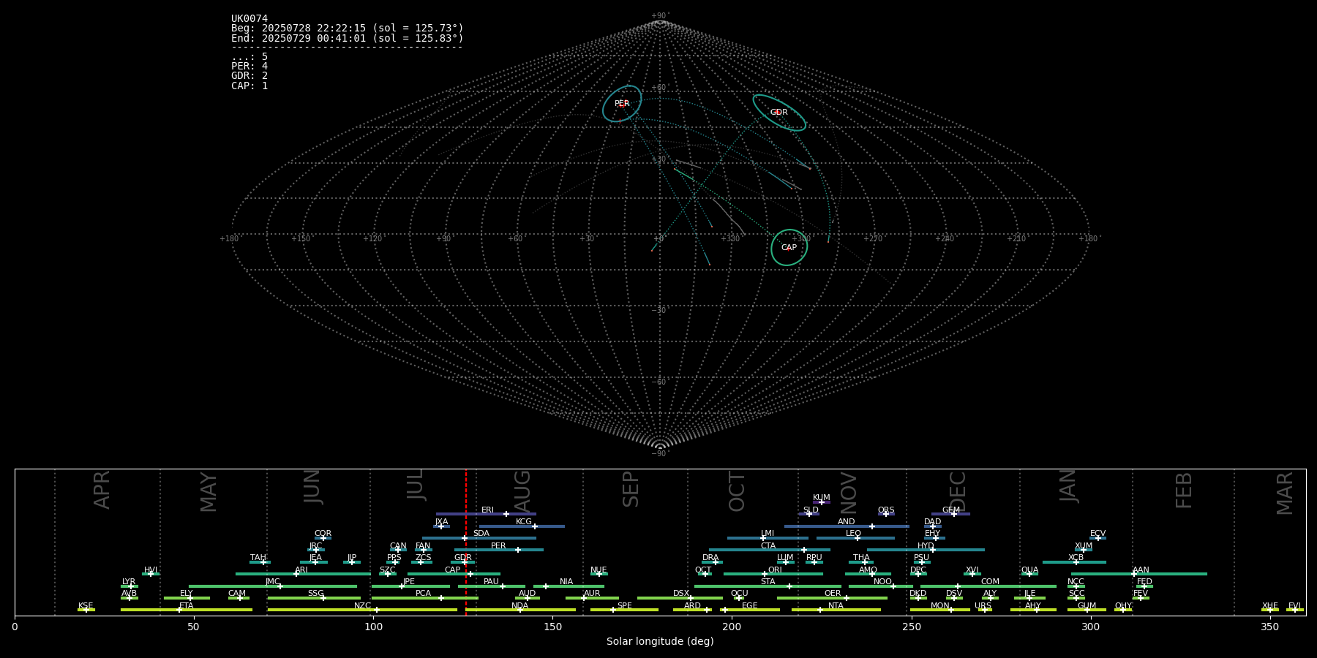Select the SPE shower label in timeline
This screenshot has height=658, width=1317.
pyautogui.click(x=624, y=606)
